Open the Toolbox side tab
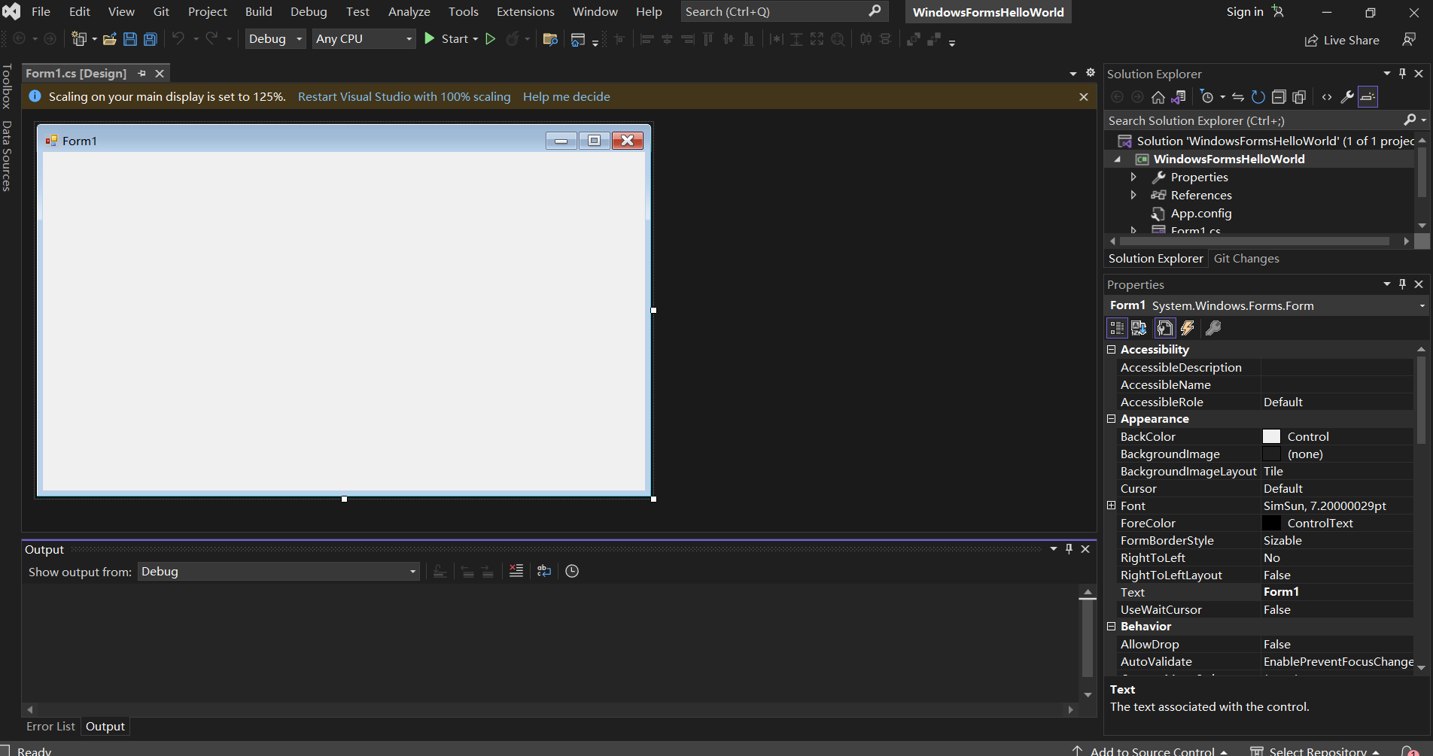The image size is (1433, 756). (x=7, y=87)
